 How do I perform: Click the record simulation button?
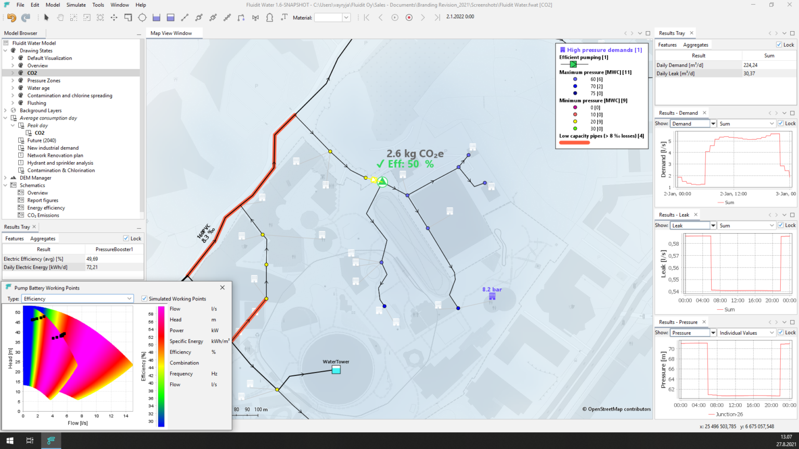pos(409,17)
